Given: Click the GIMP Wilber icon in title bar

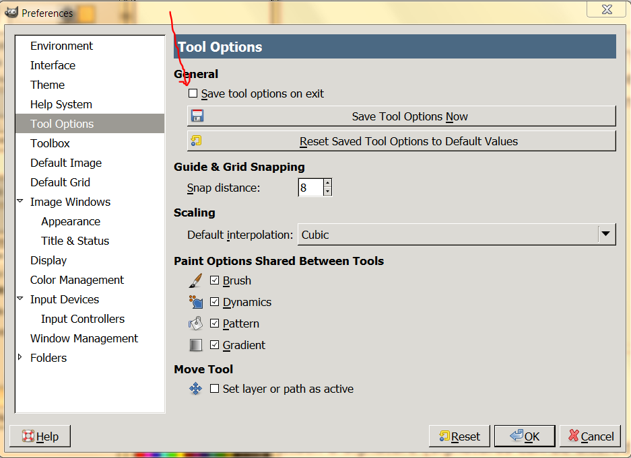Looking at the screenshot, I should 11,13.
